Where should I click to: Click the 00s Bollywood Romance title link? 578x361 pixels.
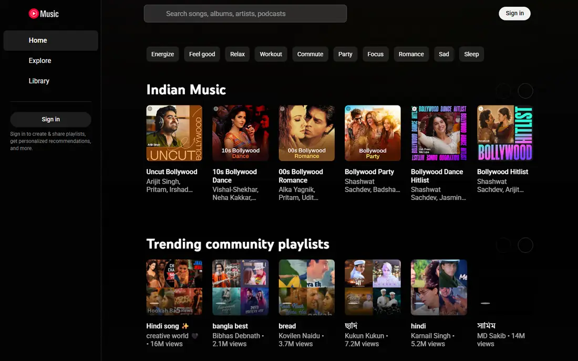(x=301, y=176)
